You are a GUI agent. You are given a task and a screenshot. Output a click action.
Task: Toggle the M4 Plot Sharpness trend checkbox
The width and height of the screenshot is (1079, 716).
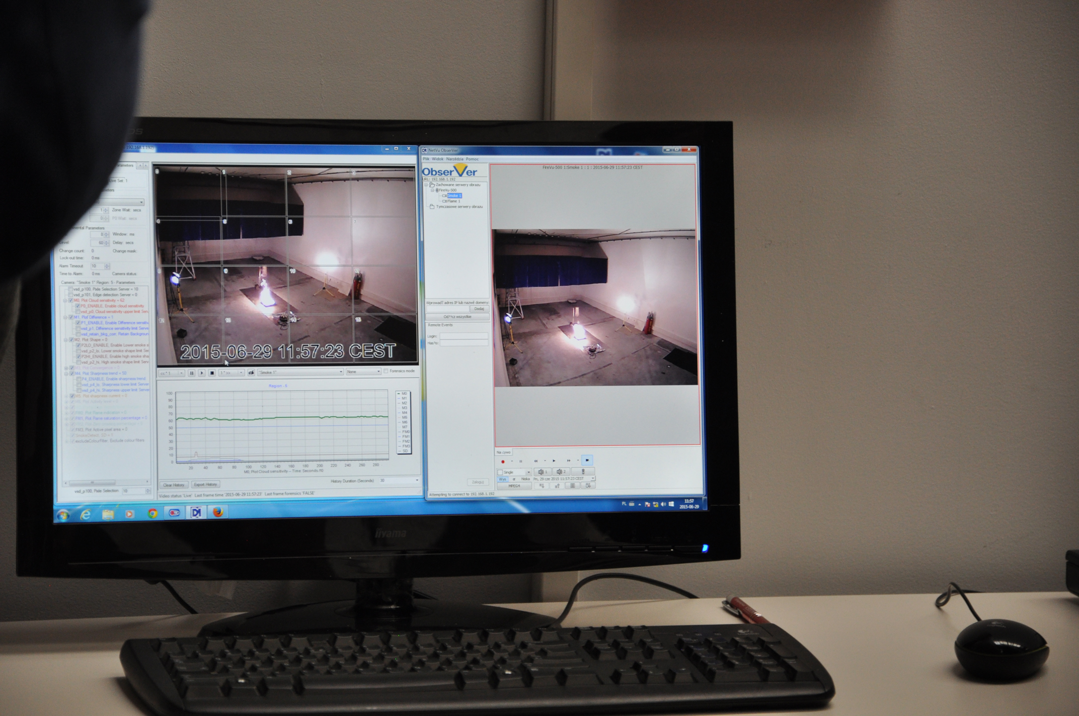[71, 373]
